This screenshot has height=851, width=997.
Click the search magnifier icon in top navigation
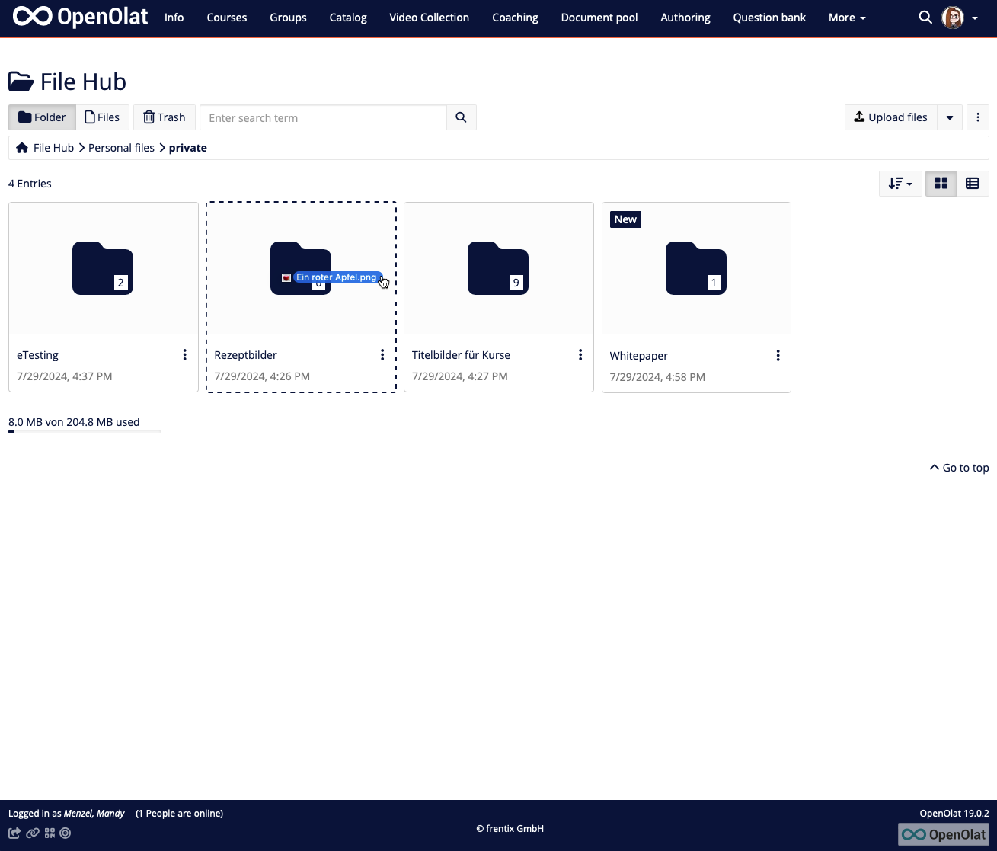pos(925,17)
